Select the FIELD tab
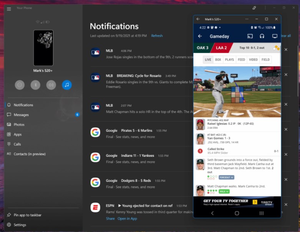Viewport: 300px width, 232px height. pos(265,59)
